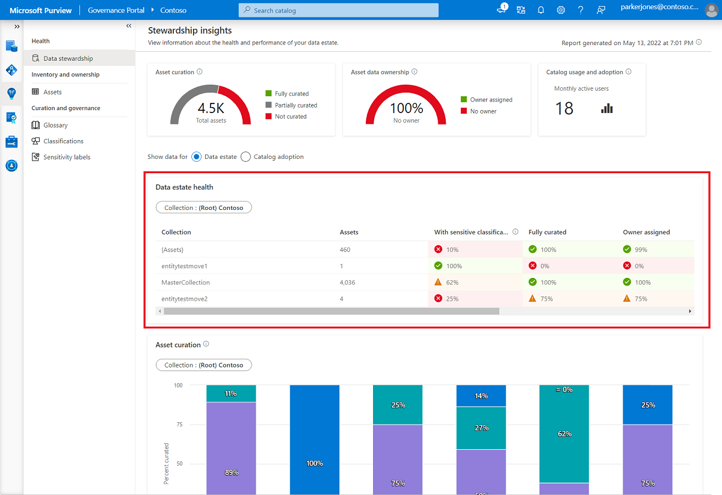Click info icon on With sensitive classification column
This screenshot has height=495, width=722.
(516, 232)
